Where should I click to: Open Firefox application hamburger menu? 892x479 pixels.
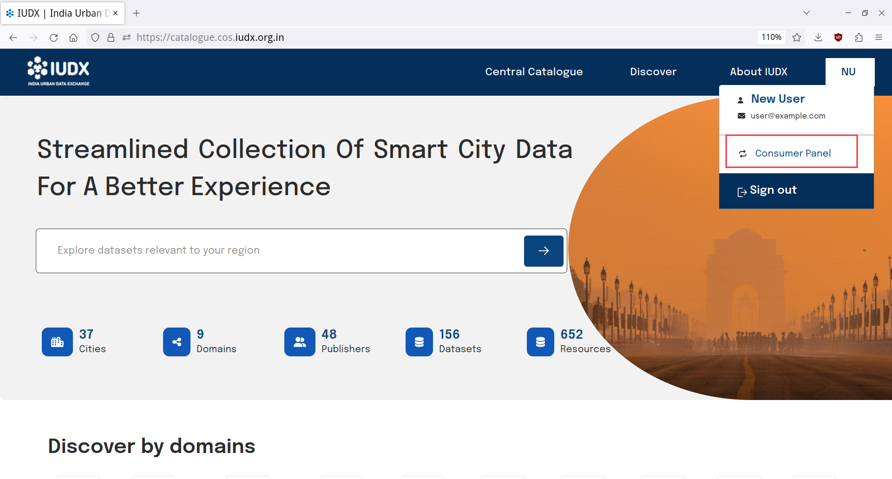coord(879,38)
